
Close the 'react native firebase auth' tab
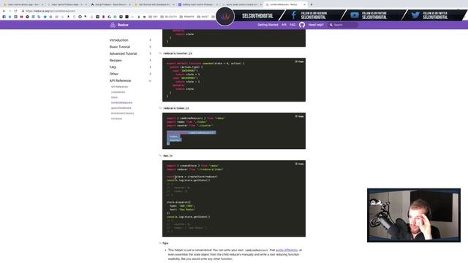coord(86,4)
